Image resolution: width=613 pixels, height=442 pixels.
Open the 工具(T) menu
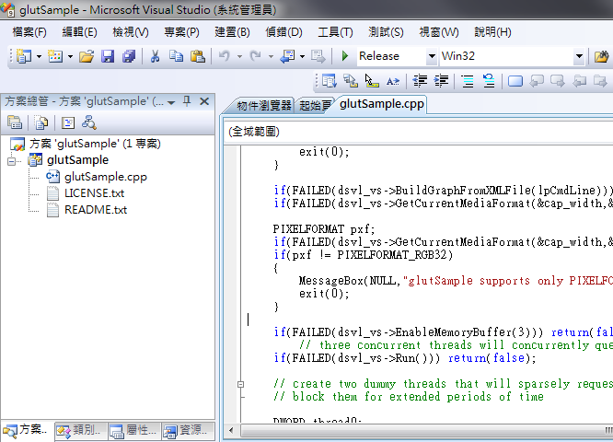[x=335, y=32]
